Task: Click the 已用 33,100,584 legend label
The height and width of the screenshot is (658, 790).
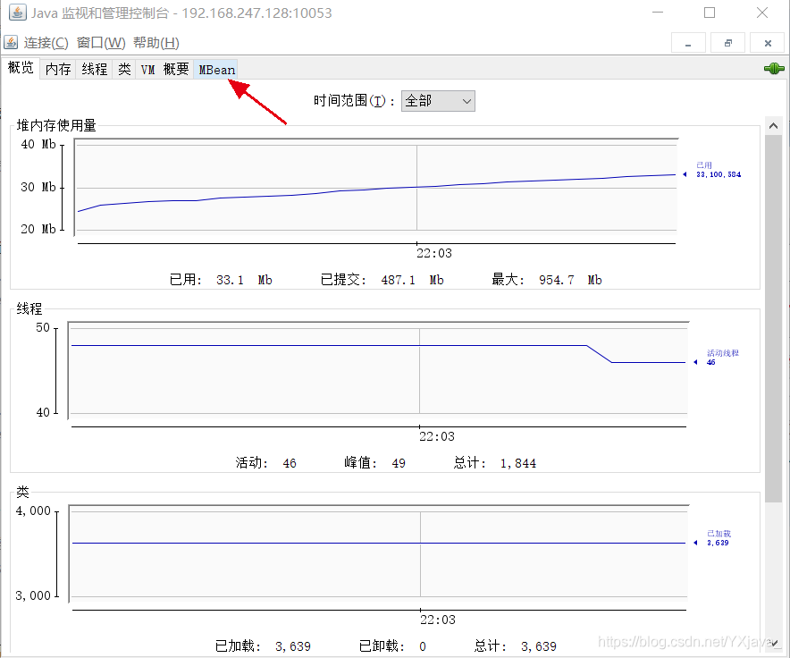Action: coord(718,170)
